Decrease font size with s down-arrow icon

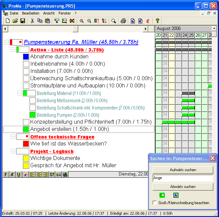(x=59, y=174)
